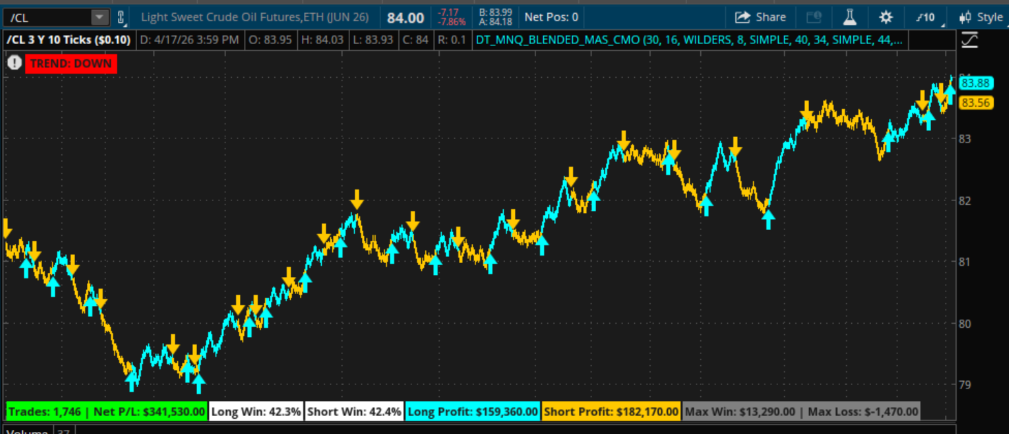Click the candlestick icon next to Style
The height and width of the screenshot is (434, 1009).
pos(965,17)
